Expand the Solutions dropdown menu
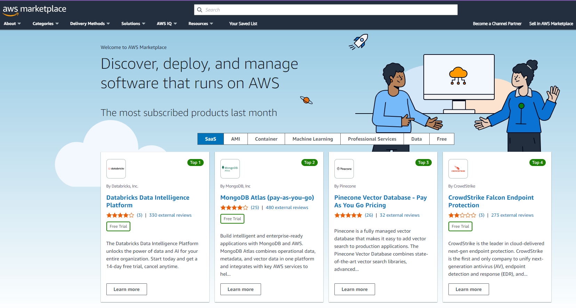 pos(133,24)
